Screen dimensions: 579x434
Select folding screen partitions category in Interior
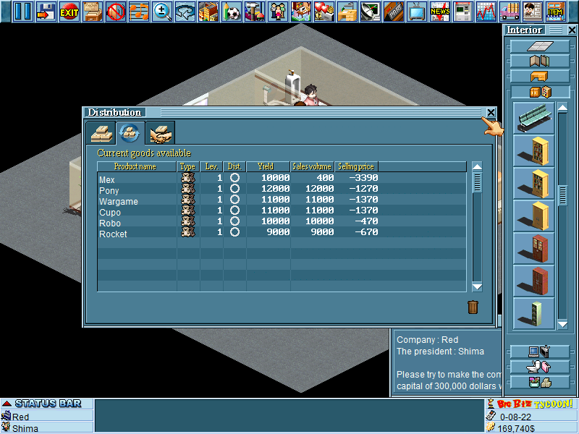539,61
